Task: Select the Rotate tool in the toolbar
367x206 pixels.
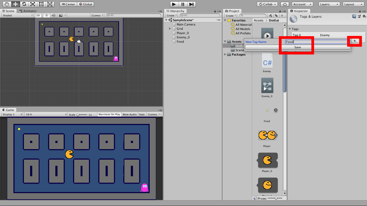Action: [24, 4]
